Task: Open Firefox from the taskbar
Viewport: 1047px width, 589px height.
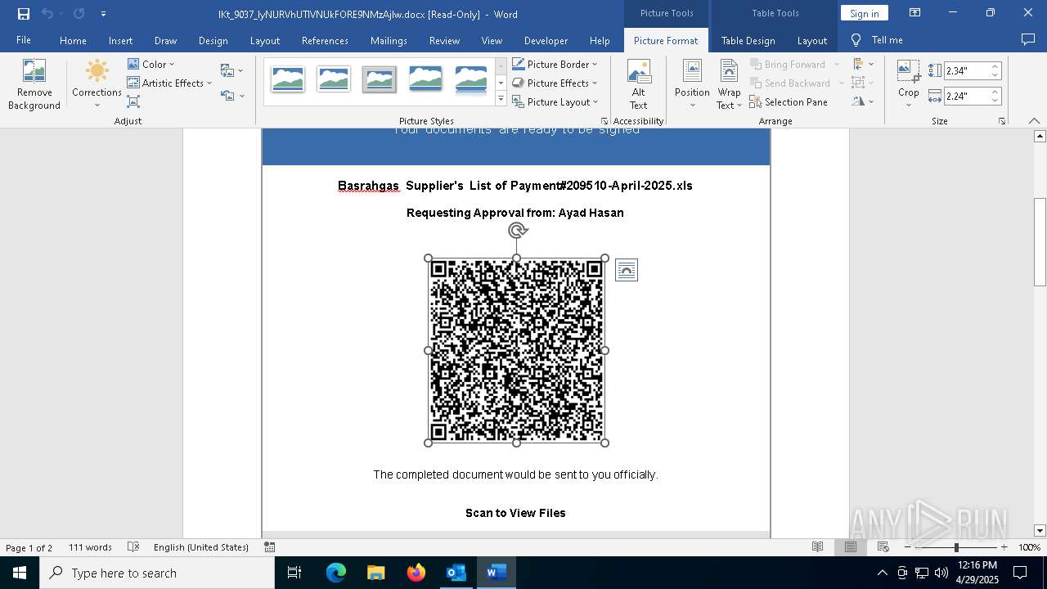Action: point(416,573)
